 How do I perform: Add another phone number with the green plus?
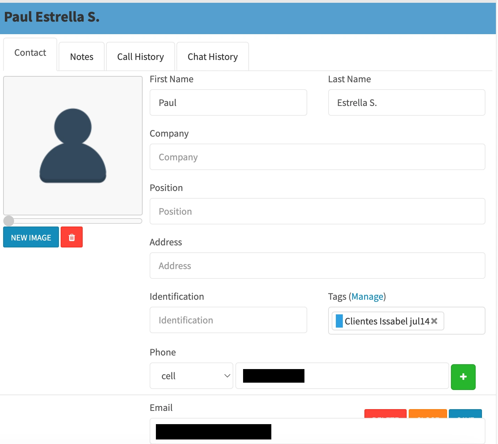(463, 377)
